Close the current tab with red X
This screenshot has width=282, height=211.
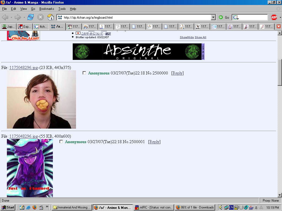pos(279,27)
